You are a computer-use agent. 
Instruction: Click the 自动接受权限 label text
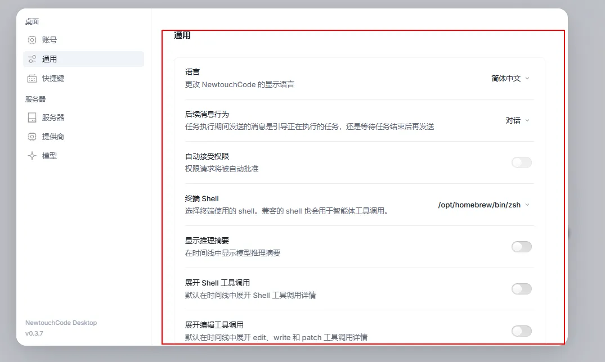[207, 156]
